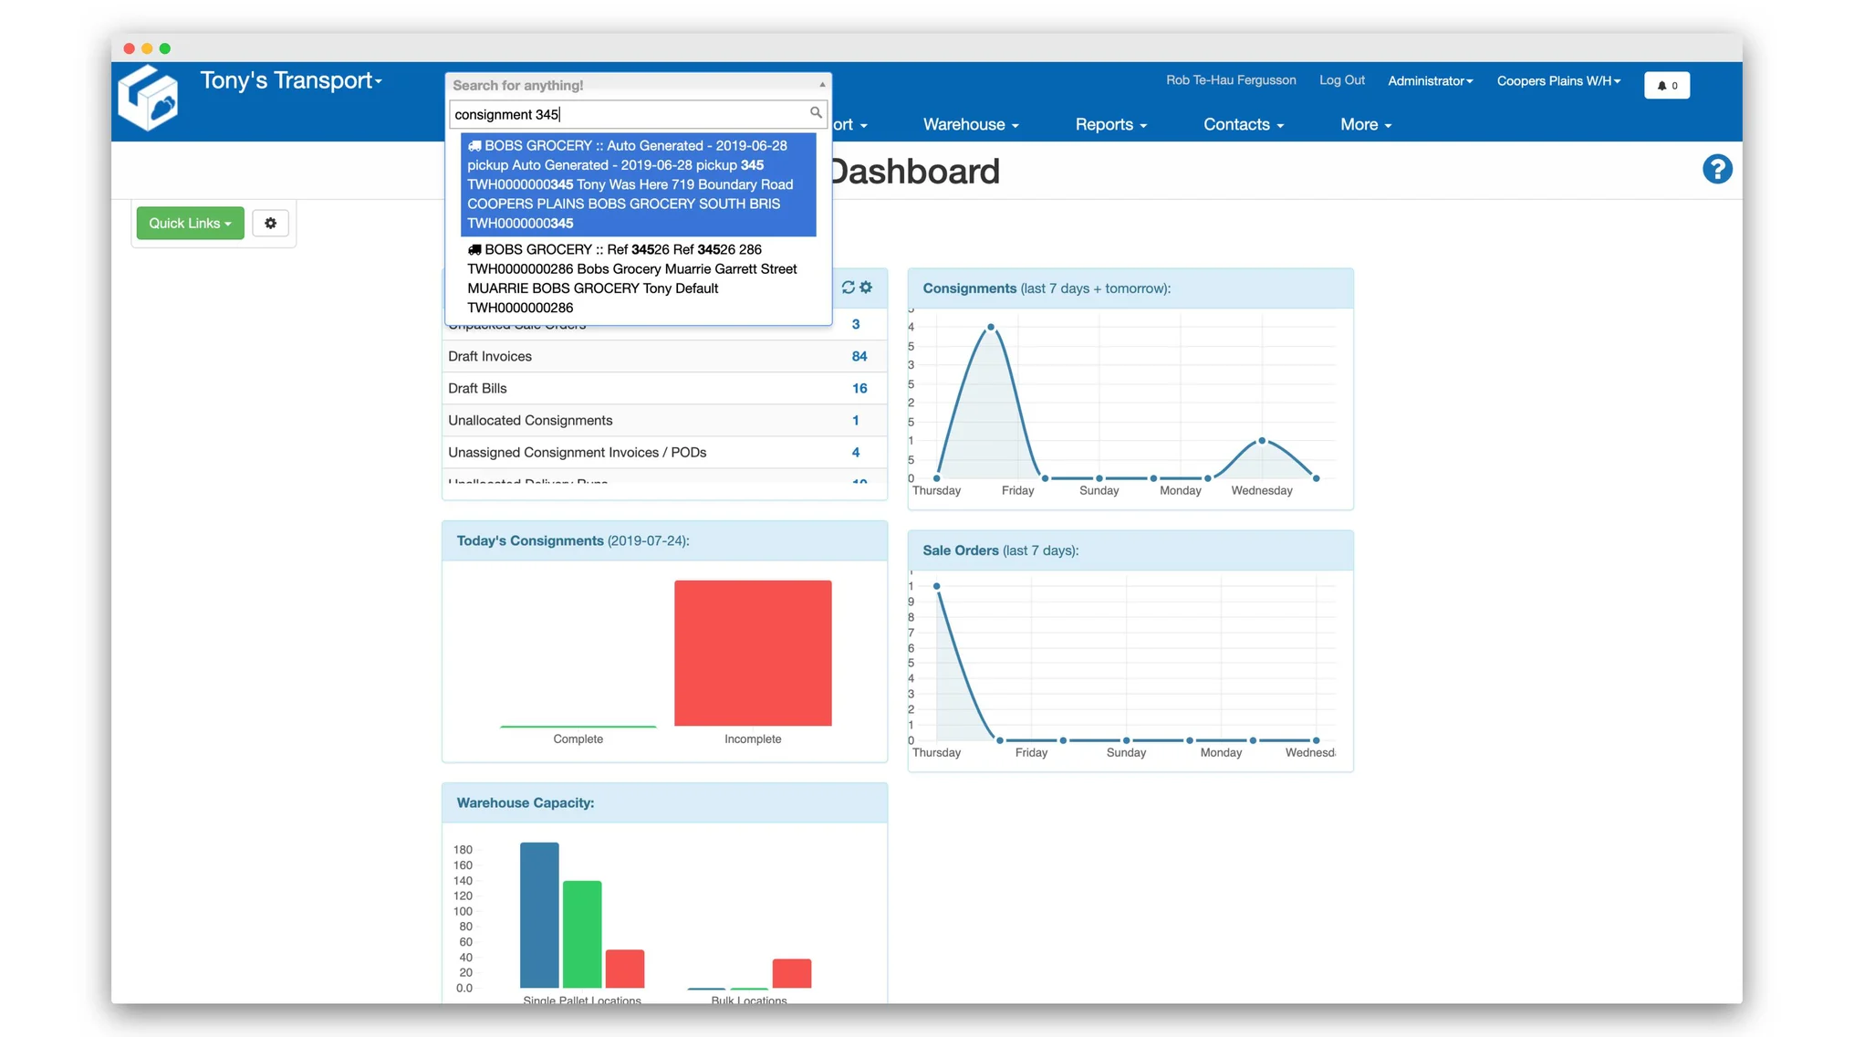Select the TWH0000000345 consignment search result

coord(638,184)
